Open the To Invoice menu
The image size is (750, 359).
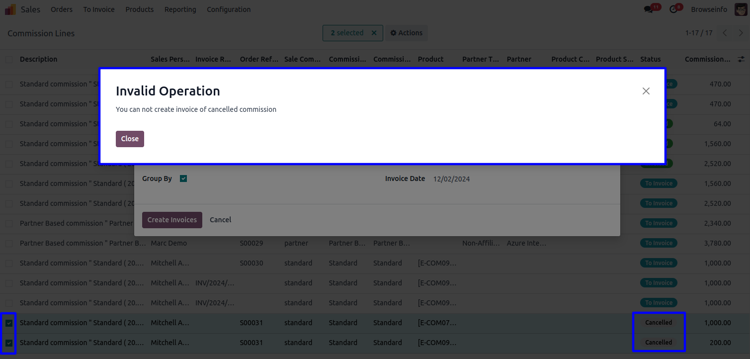(99, 9)
